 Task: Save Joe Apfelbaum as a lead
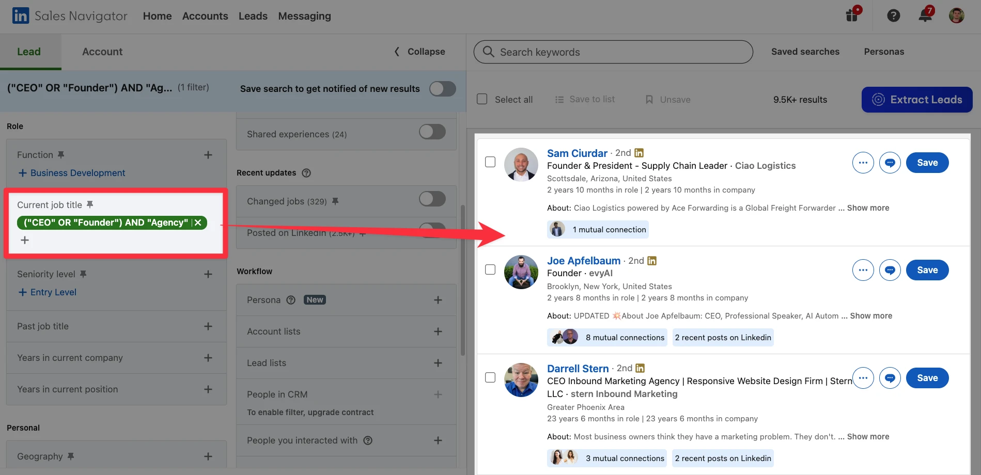click(x=927, y=270)
